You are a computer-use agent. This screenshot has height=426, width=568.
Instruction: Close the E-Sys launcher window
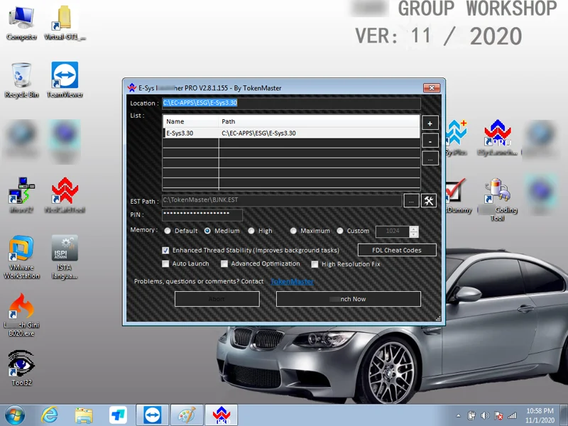tap(432, 87)
